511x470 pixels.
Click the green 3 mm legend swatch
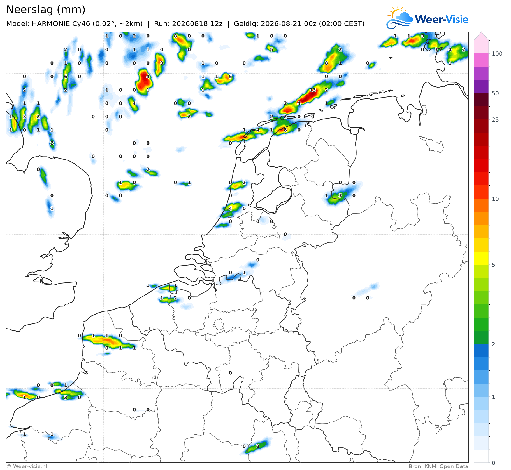(481, 311)
